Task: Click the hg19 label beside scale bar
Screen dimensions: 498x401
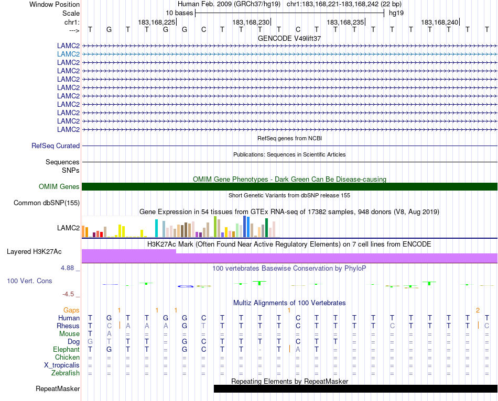Action: coord(396,13)
